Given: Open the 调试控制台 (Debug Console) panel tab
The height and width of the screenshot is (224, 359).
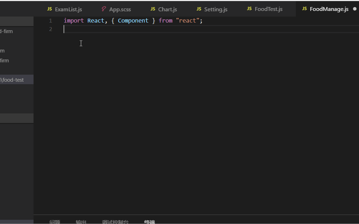Looking at the screenshot, I should coord(115,222).
